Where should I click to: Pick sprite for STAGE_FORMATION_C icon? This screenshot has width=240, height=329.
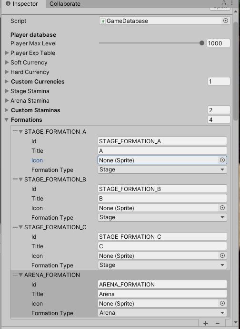pos(222,255)
